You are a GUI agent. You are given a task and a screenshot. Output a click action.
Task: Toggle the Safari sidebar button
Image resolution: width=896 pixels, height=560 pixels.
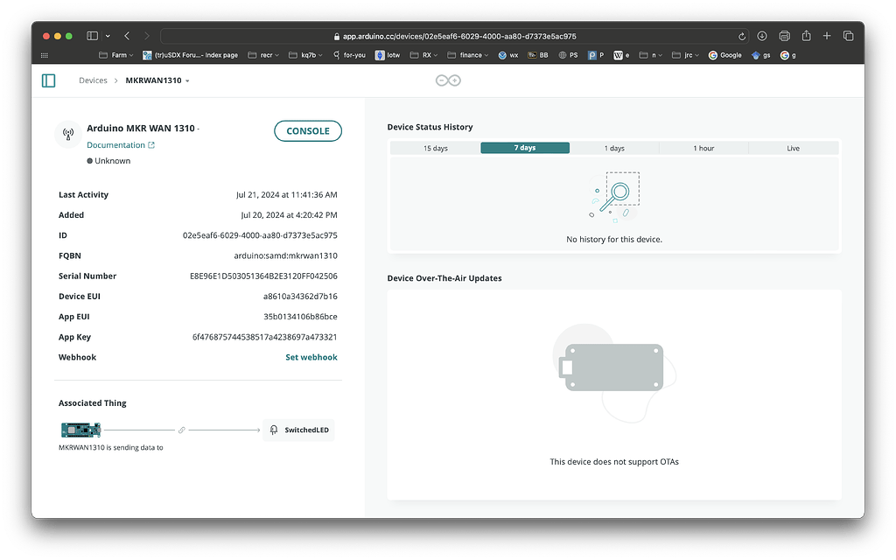[x=92, y=36]
